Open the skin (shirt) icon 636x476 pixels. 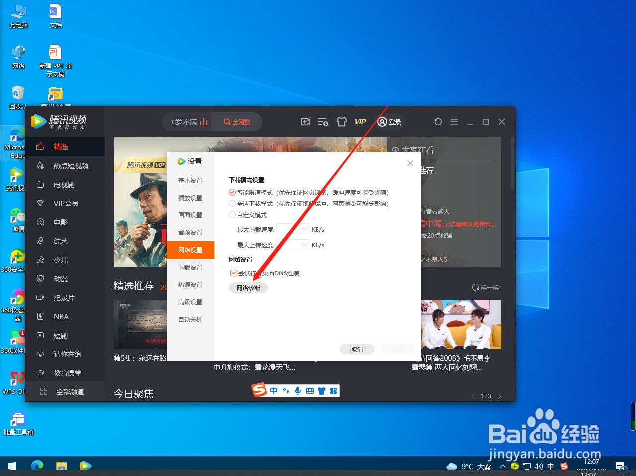(341, 122)
